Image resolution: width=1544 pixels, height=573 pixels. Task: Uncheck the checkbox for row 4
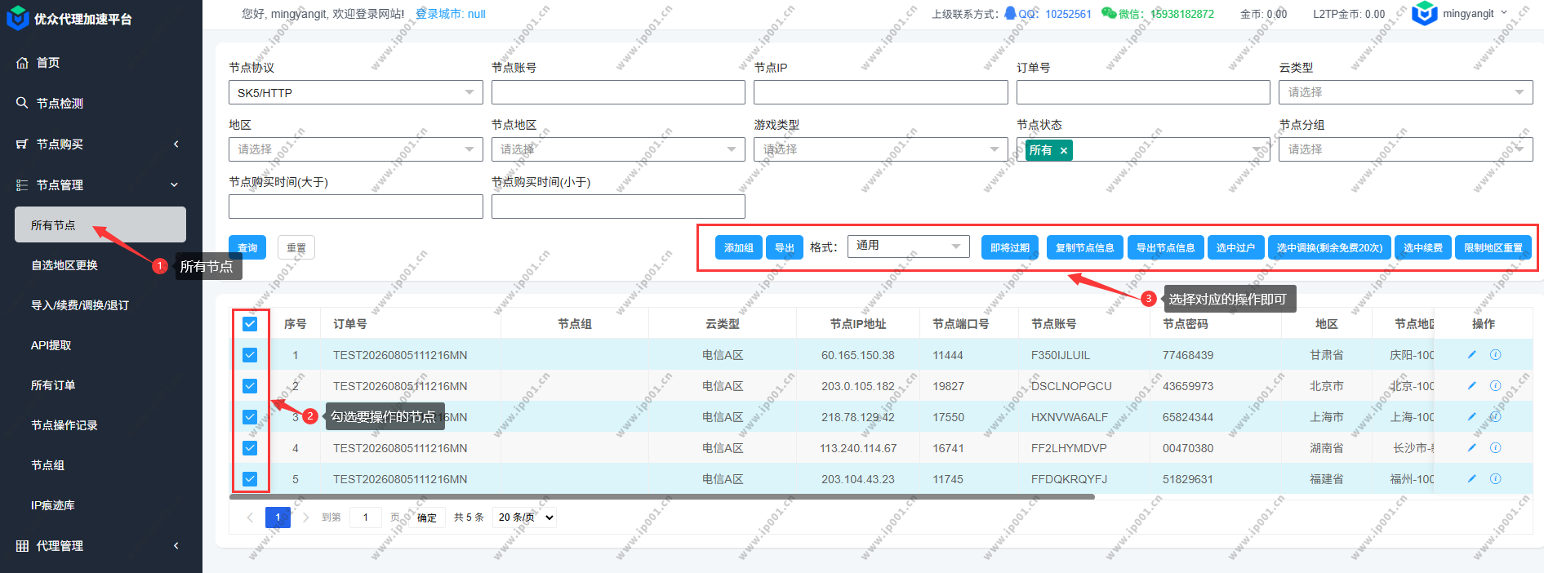pos(250,448)
